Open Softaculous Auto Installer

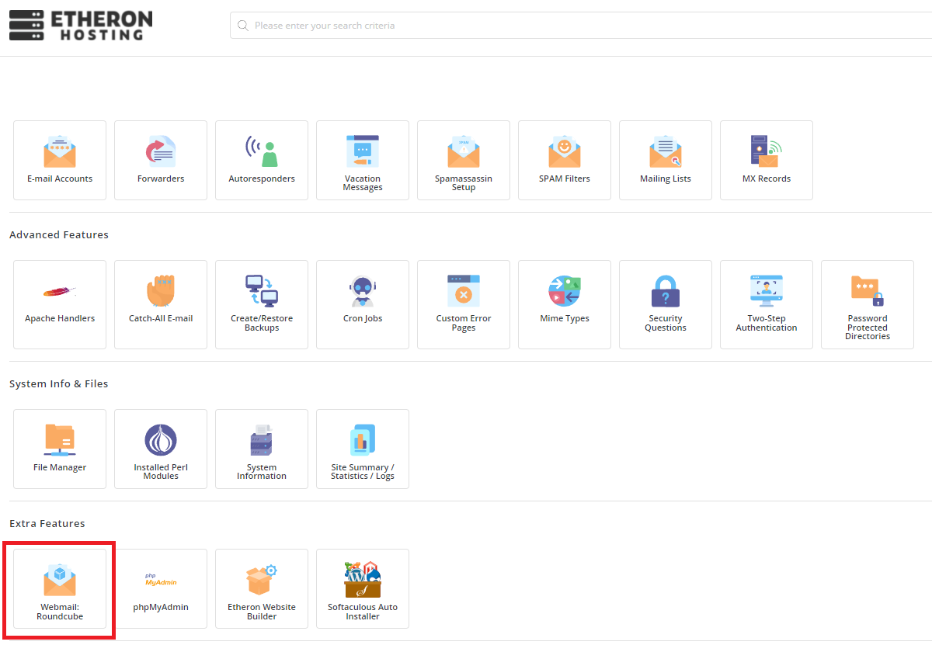click(x=363, y=588)
